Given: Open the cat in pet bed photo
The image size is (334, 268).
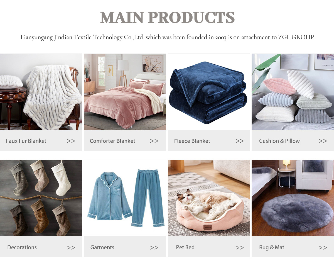Looking at the screenshot, I should pyautogui.click(x=209, y=198).
